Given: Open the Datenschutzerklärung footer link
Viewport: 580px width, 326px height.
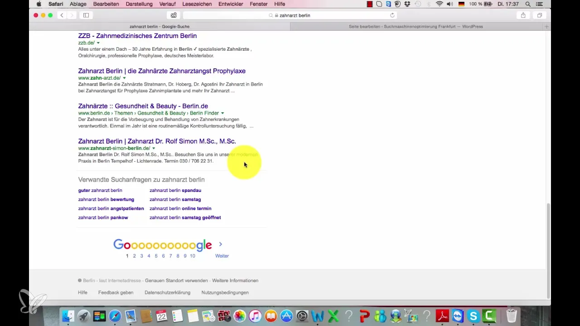Looking at the screenshot, I should 167,292.
